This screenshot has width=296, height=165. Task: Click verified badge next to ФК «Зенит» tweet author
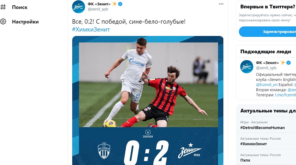120,4
